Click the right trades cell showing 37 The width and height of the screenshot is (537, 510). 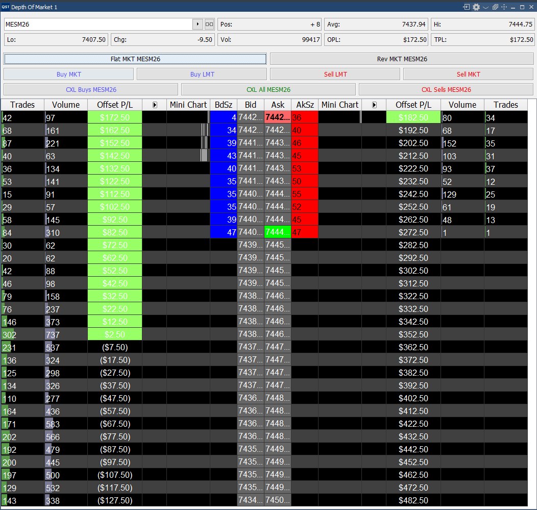pos(505,168)
